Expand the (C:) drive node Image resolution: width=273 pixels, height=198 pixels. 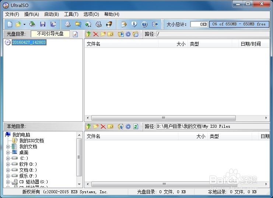click(8, 158)
